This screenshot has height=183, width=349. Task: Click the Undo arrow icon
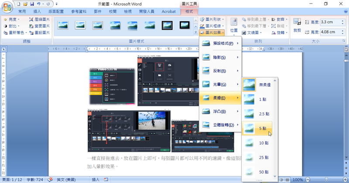38,4
